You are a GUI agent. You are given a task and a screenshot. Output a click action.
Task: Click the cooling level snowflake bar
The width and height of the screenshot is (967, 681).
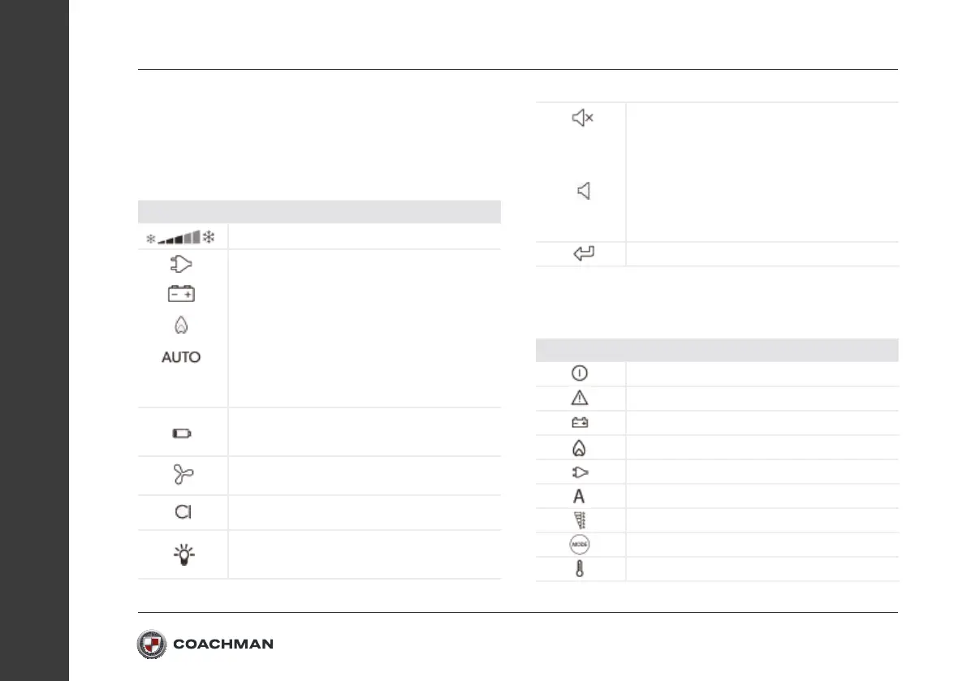pyautogui.click(x=181, y=237)
